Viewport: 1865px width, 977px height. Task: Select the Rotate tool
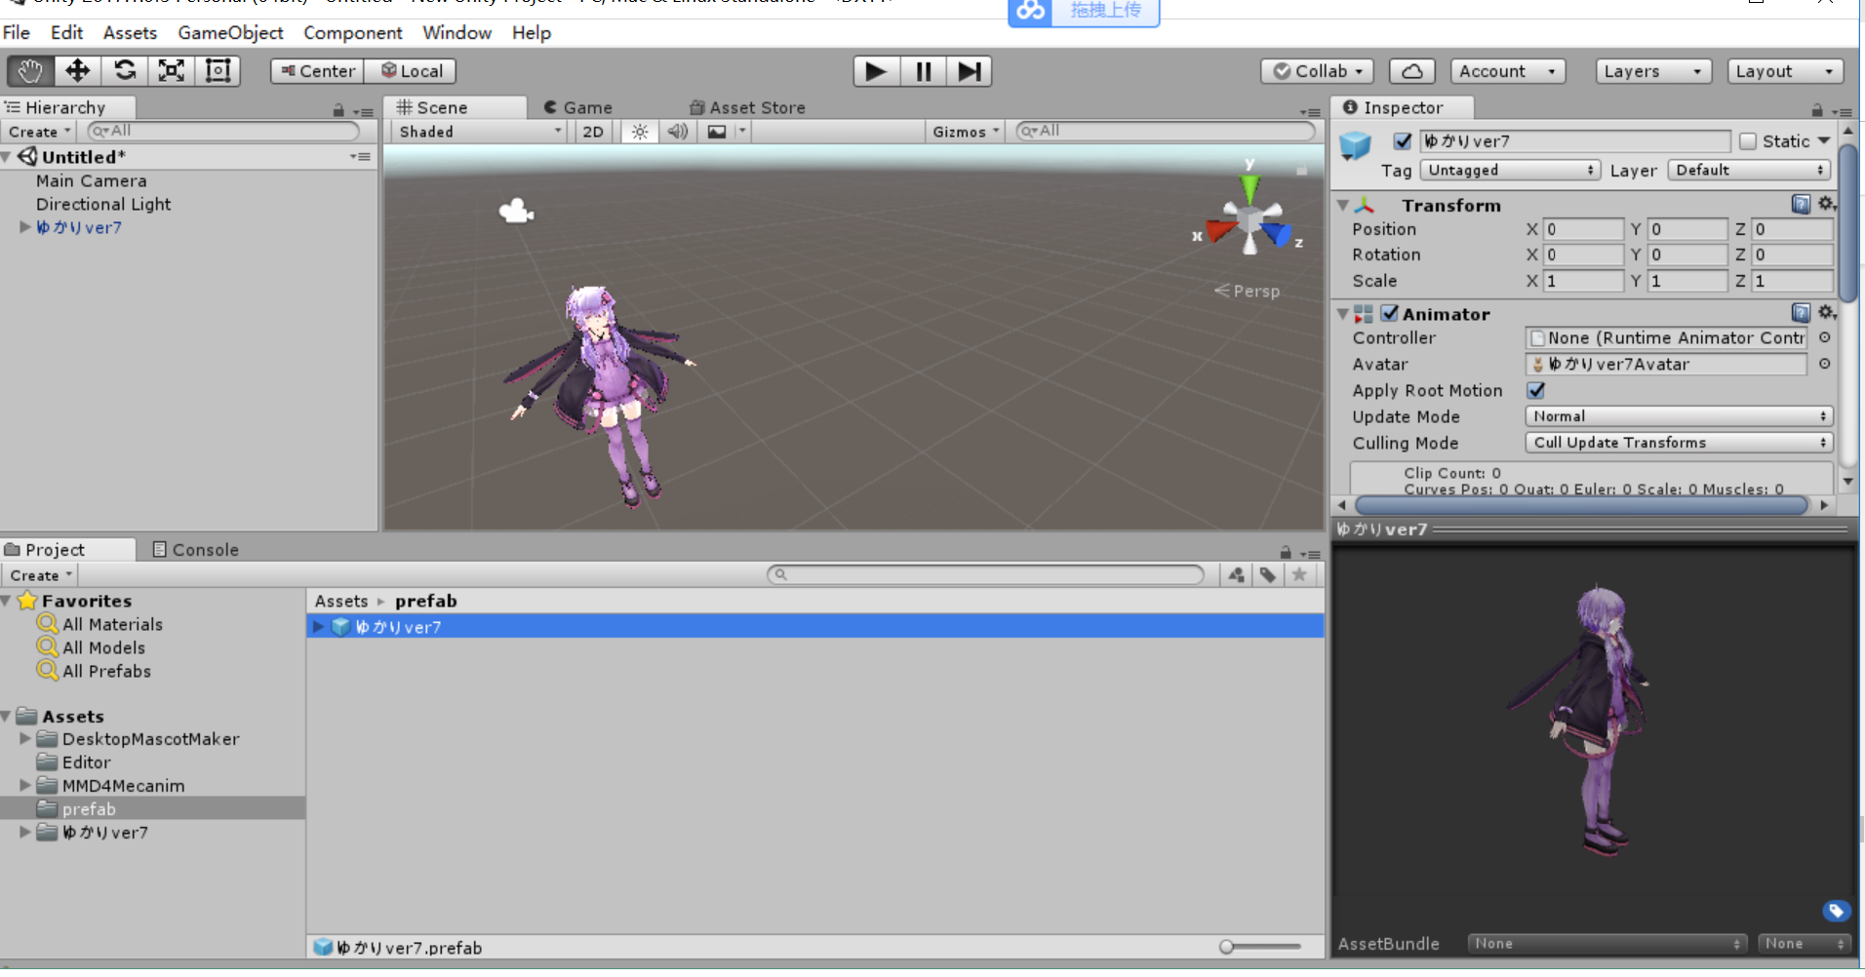(x=124, y=71)
